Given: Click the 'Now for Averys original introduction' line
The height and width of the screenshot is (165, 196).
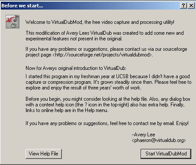Looking at the screenshot, I should pos(76,68).
